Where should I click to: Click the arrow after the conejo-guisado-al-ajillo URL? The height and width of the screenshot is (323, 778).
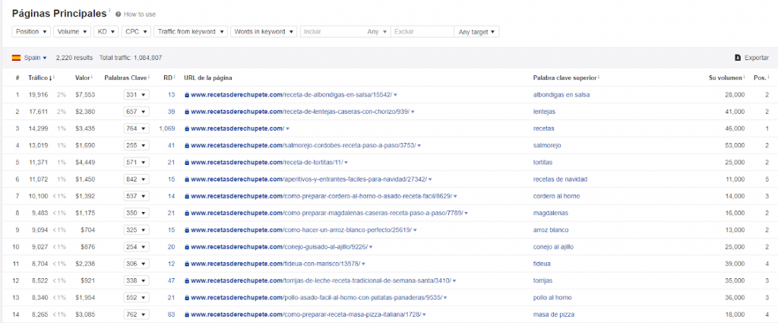click(x=370, y=246)
